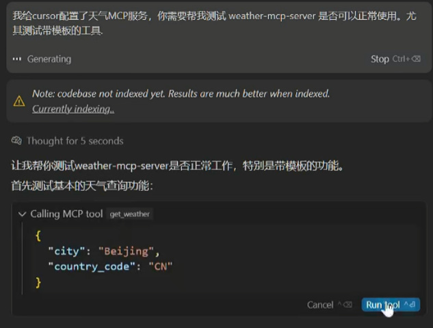Cancel the get_weather MCP tool call

coord(330,305)
